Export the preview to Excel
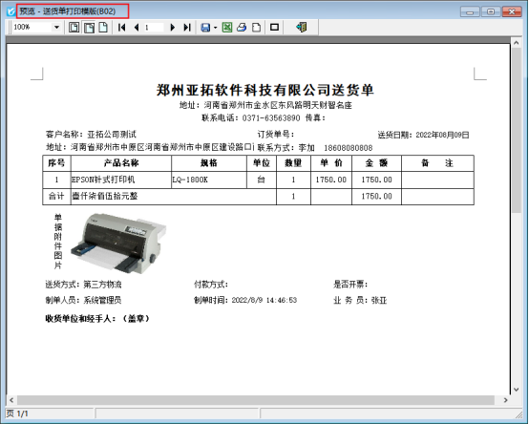Image resolution: width=529 pixels, height=424 pixels. (x=227, y=28)
